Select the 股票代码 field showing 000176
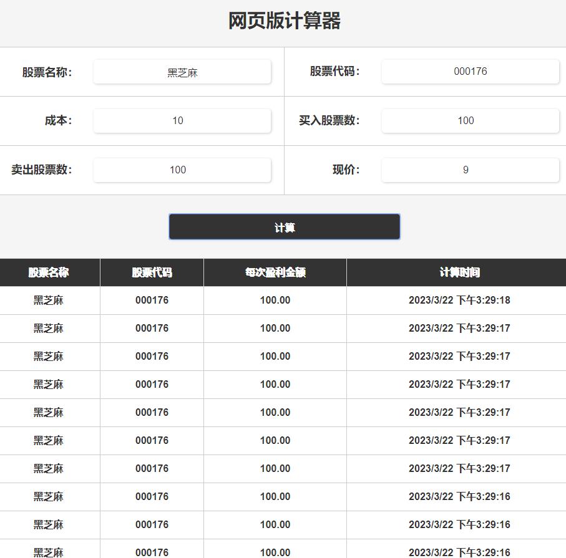 [470, 71]
